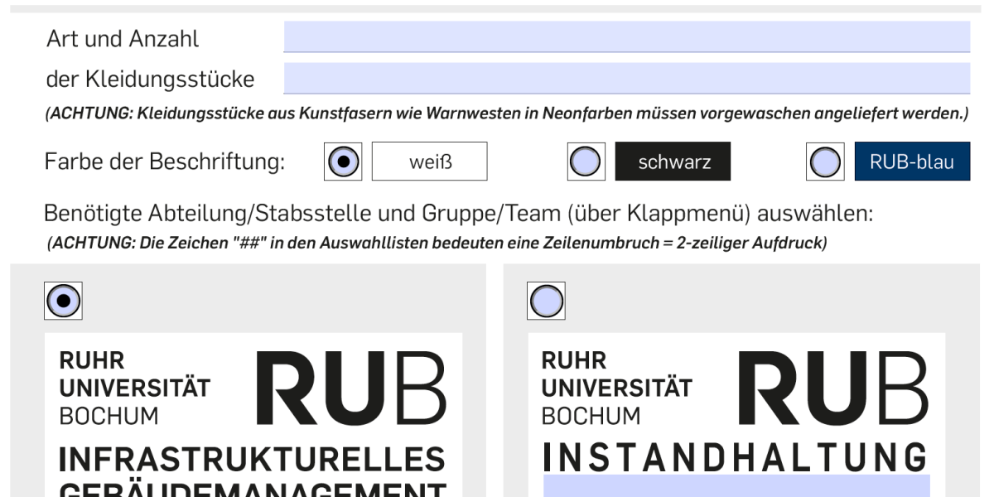Image resolution: width=994 pixels, height=497 pixels.
Task: Click the black schwarz color swatch
Action: [x=673, y=162]
